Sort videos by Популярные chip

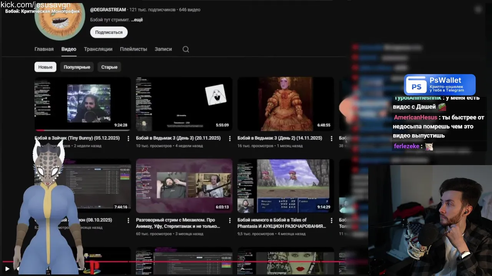coord(77,67)
